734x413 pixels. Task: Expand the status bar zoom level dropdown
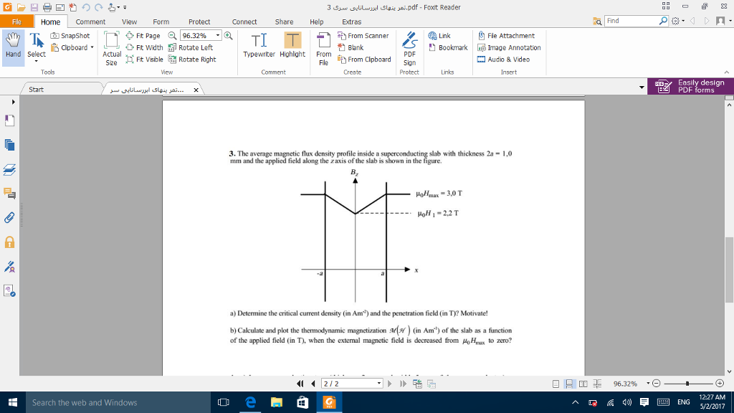coord(648,384)
